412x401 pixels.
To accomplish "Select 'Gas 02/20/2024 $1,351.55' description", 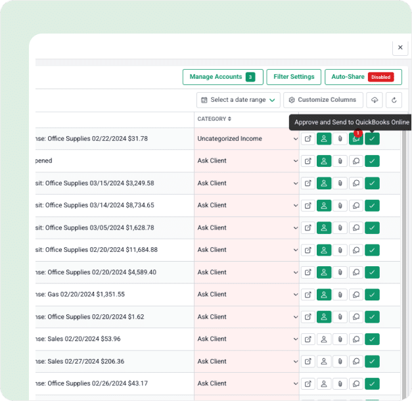I will pyautogui.click(x=86, y=295).
